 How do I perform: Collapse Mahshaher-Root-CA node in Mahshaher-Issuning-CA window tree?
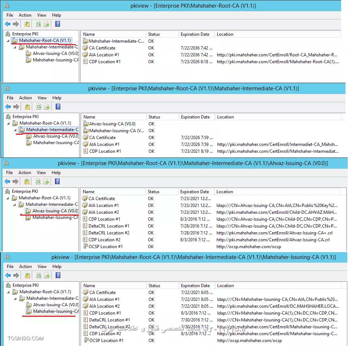point(8,292)
